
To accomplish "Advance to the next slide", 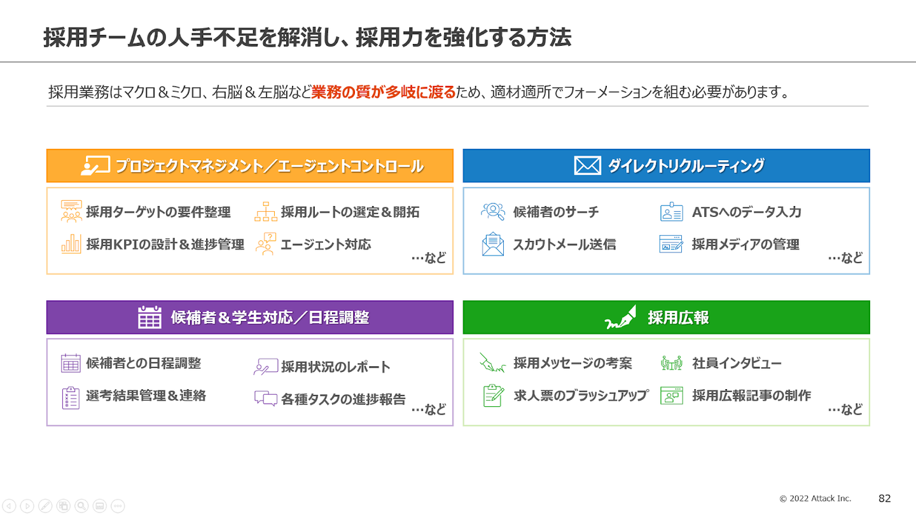I will tap(27, 506).
